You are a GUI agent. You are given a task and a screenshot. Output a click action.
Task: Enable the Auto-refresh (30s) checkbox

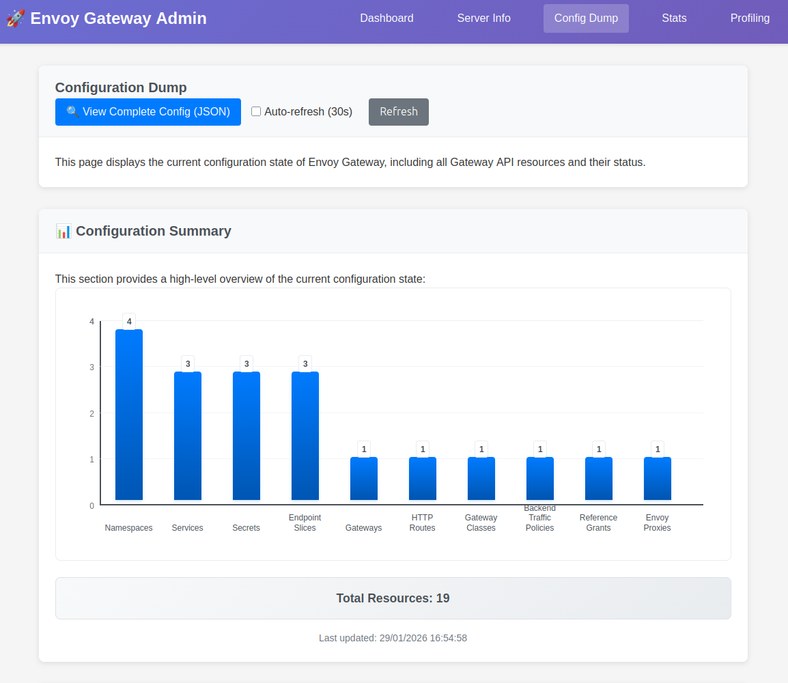[256, 111]
